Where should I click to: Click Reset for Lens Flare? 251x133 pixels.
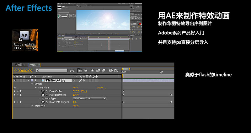pos(76,88)
